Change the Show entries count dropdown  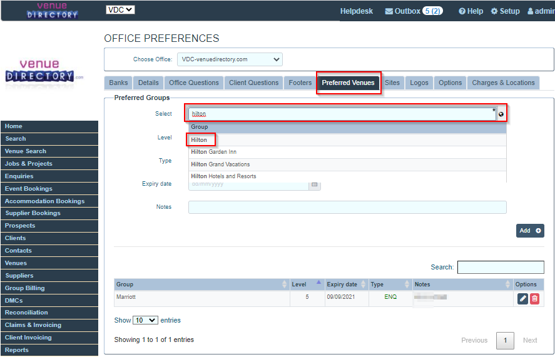pos(145,320)
